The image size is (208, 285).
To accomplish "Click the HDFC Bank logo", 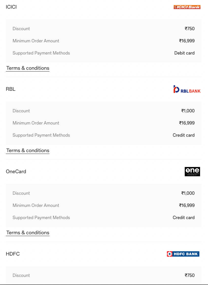I will coord(183,254).
